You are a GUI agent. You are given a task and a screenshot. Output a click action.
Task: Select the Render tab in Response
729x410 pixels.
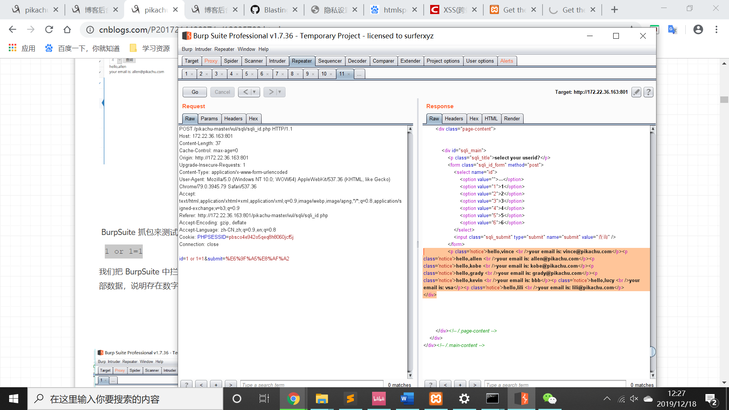coord(511,118)
